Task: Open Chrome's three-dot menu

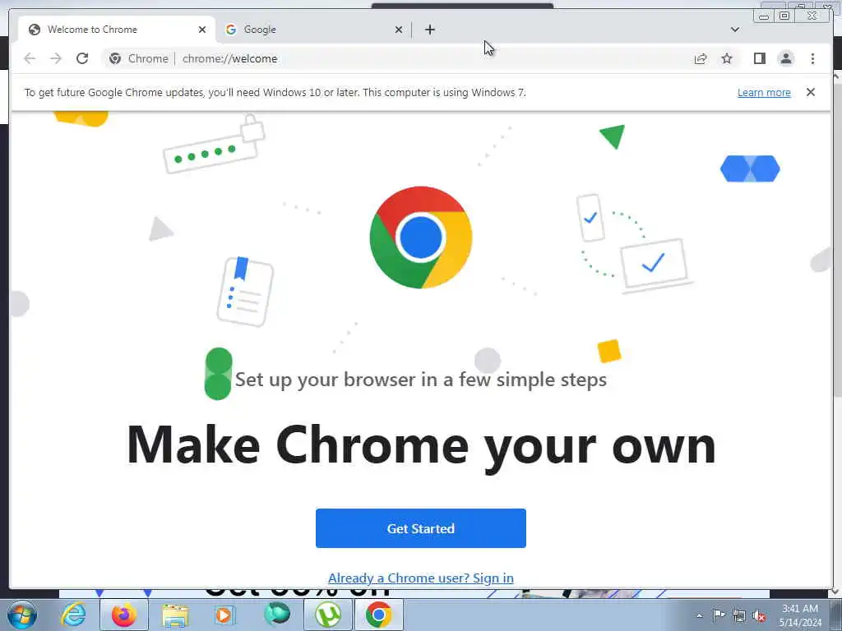Action: (812, 58)
